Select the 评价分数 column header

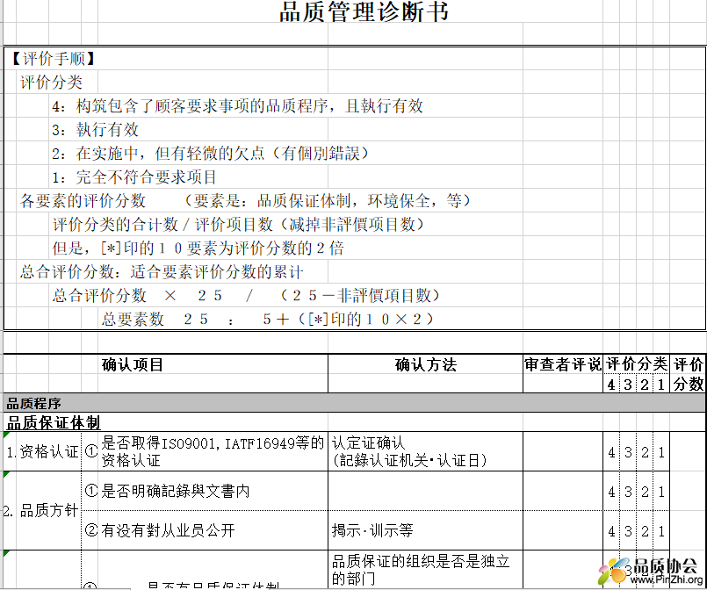click(688, 374)
